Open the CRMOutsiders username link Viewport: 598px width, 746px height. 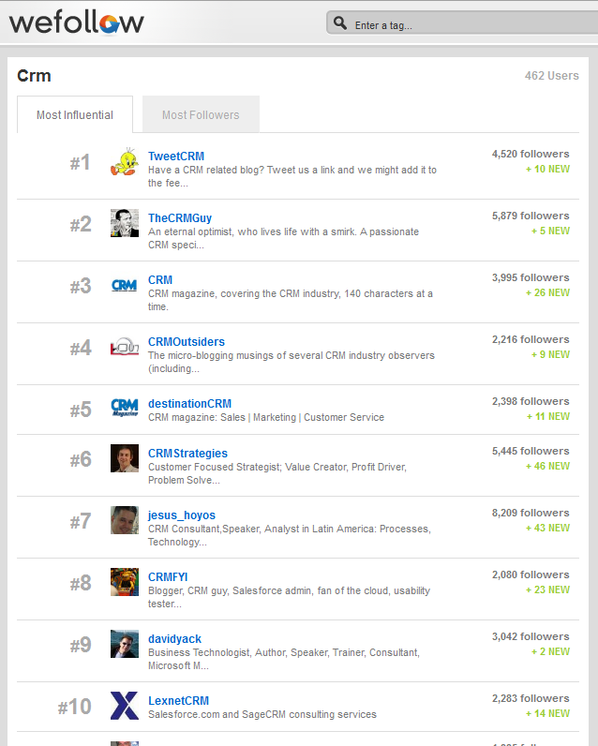pos(187,341)
